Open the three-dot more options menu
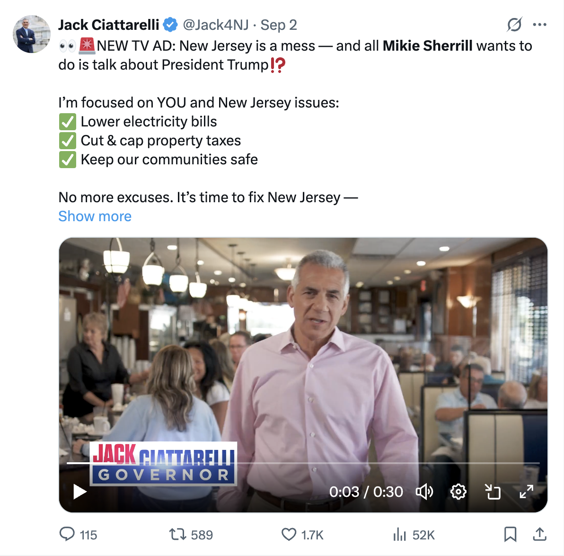 (539, 25)
